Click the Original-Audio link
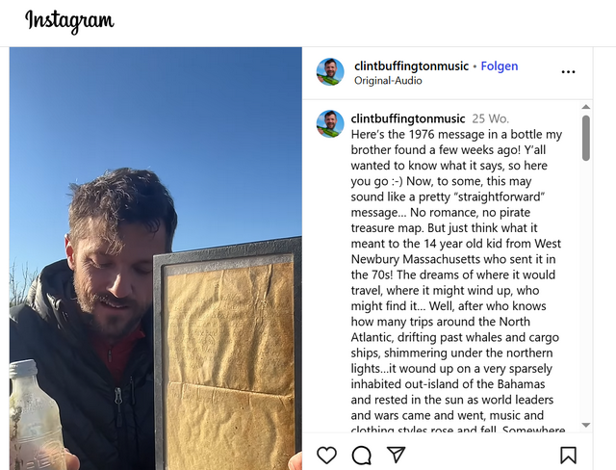The width and height of the screenshot is (616, 470). (x=388, y=81)
